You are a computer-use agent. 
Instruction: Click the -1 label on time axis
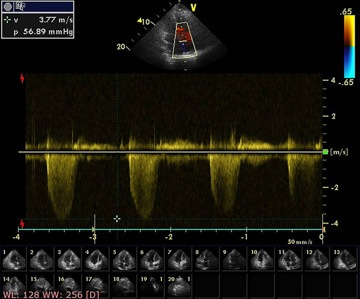[245, 237]
